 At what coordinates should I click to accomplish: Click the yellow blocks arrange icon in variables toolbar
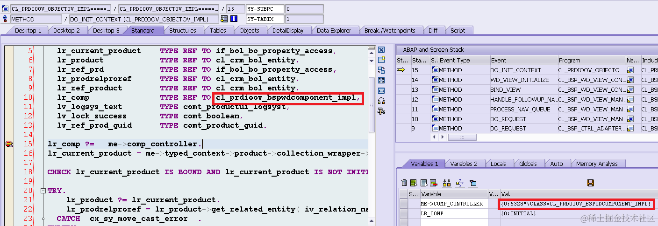point(447,183)
